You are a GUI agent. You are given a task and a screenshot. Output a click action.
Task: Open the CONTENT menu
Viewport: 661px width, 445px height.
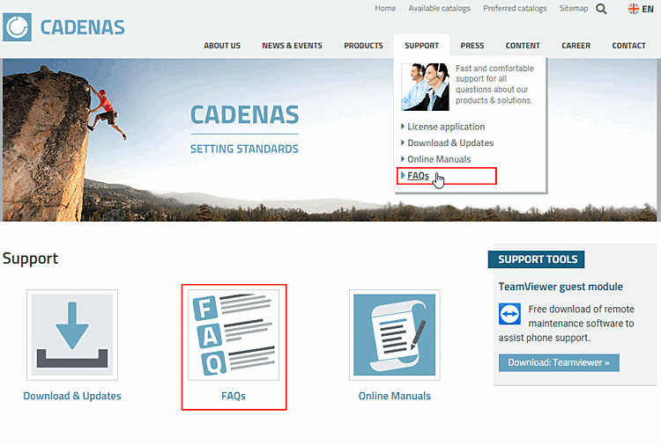point(523,46)
